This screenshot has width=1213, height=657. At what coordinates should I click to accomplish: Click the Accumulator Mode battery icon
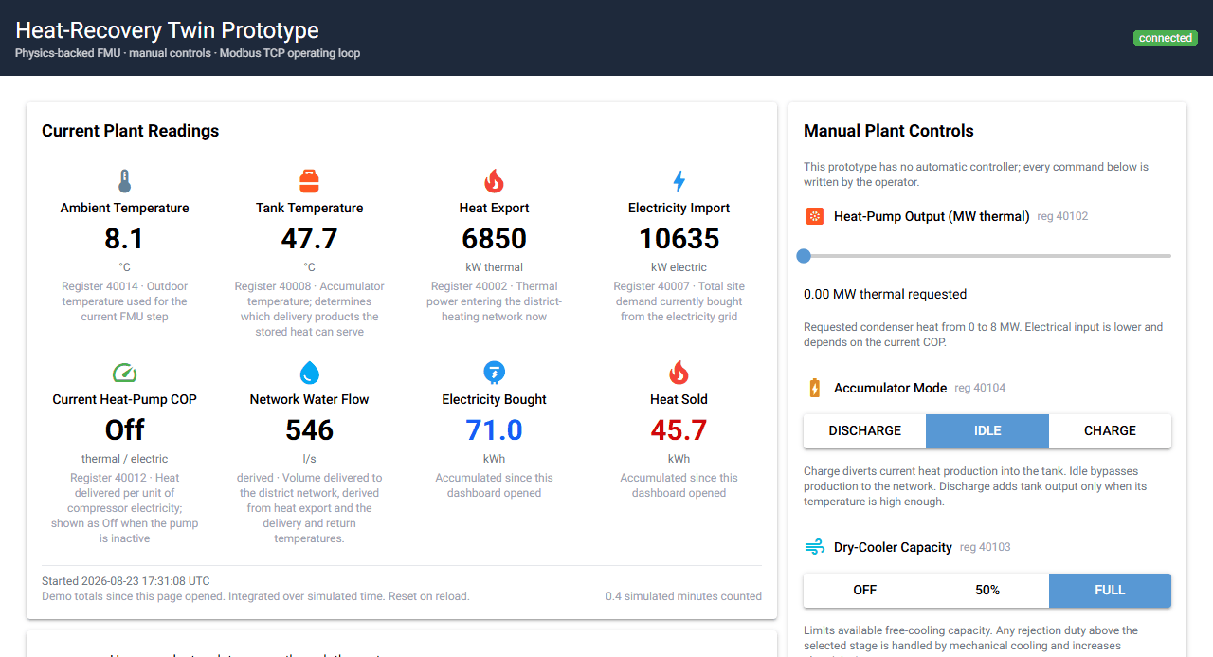pyautogui.click(x=815, y=388)
